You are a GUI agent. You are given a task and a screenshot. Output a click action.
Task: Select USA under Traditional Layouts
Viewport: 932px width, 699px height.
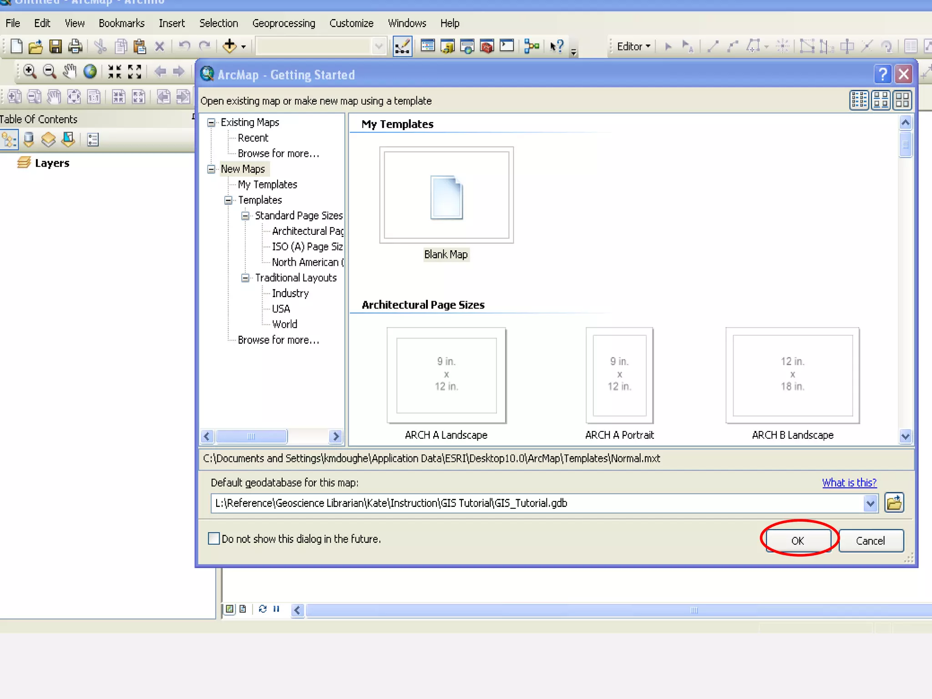tap(281, 309)
